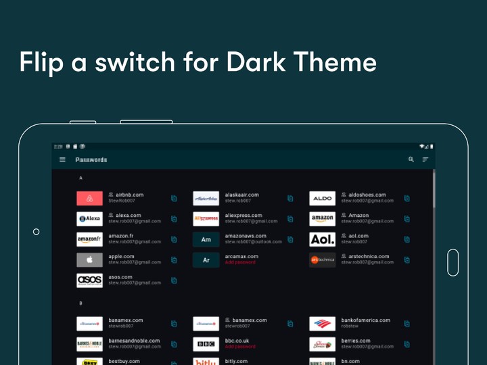487x365 pixels.
Task: Copy password for apple.com entry
Action: (174, 260)
